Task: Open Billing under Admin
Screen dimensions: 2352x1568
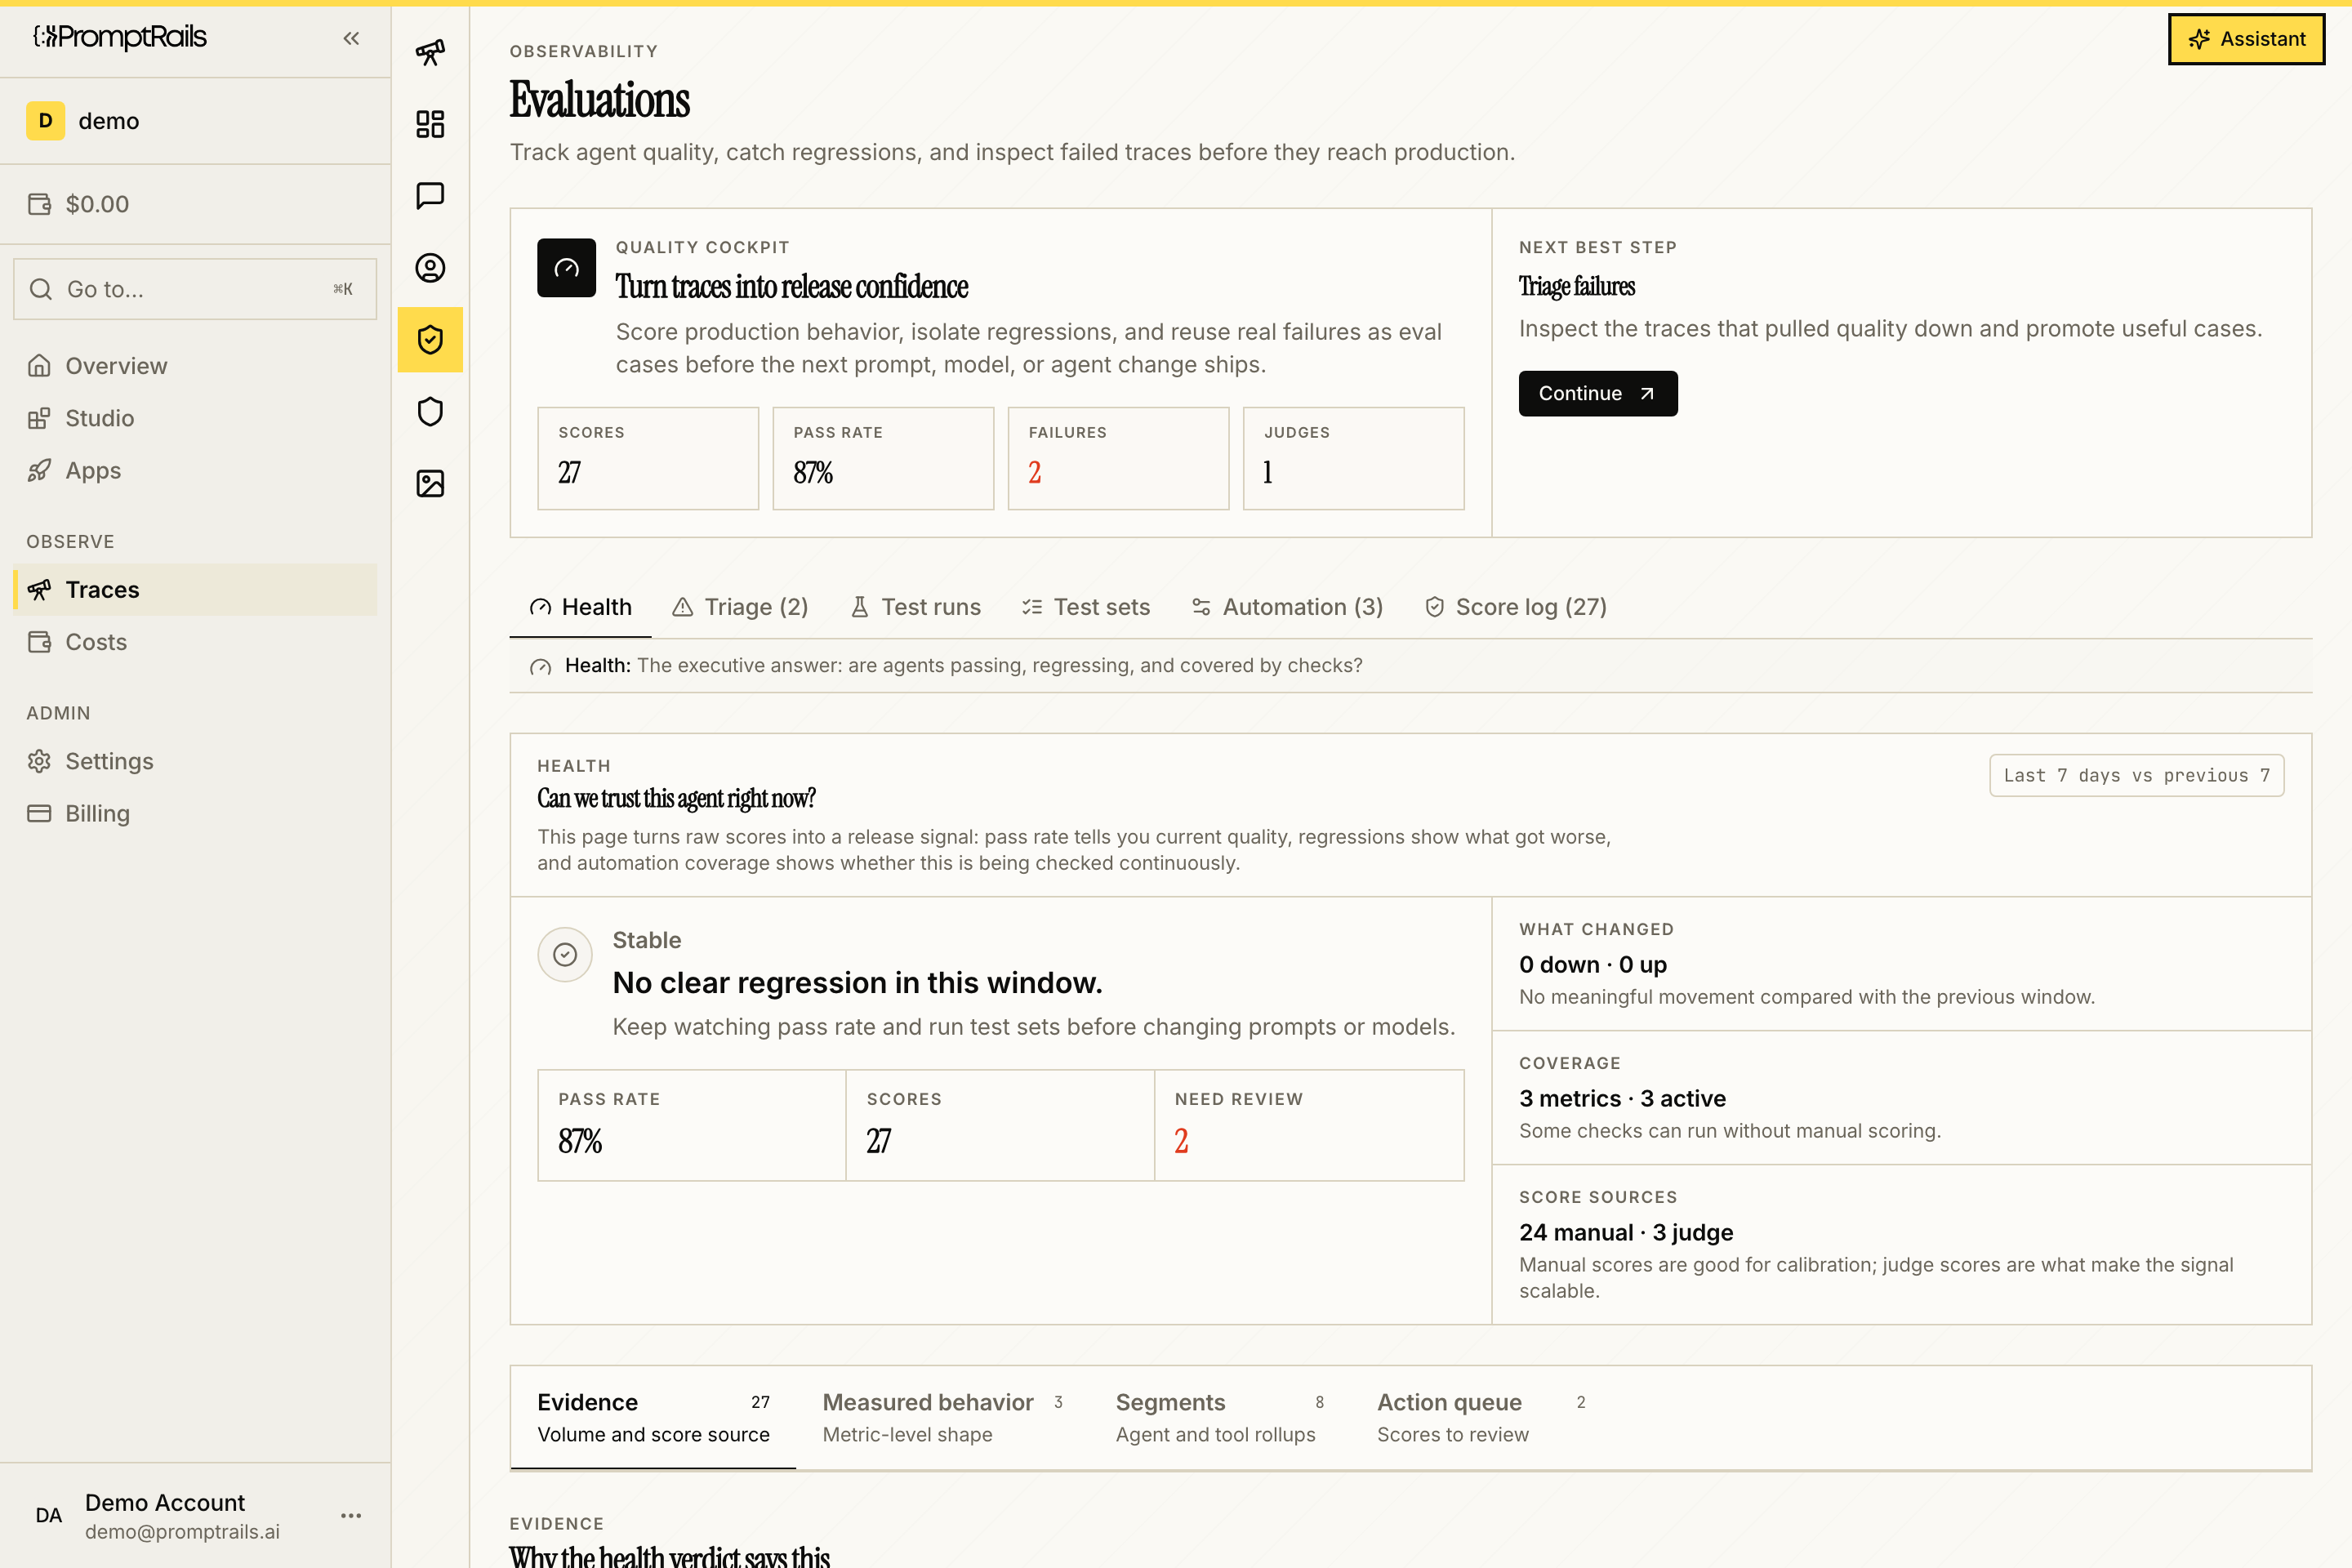Action: [x=195, y=813]
